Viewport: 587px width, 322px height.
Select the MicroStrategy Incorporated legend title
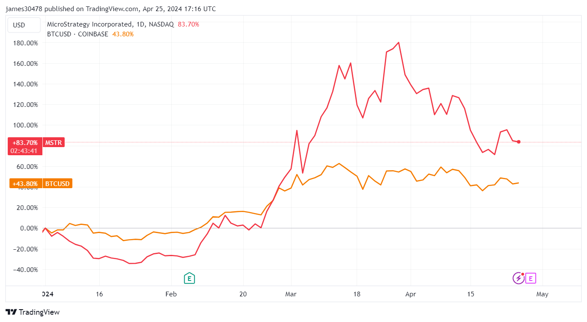[x=110, y=24]
